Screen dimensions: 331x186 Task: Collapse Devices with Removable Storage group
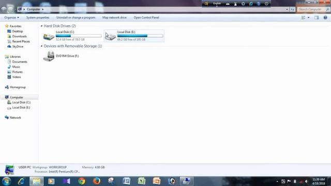click(x=41, y=46)
